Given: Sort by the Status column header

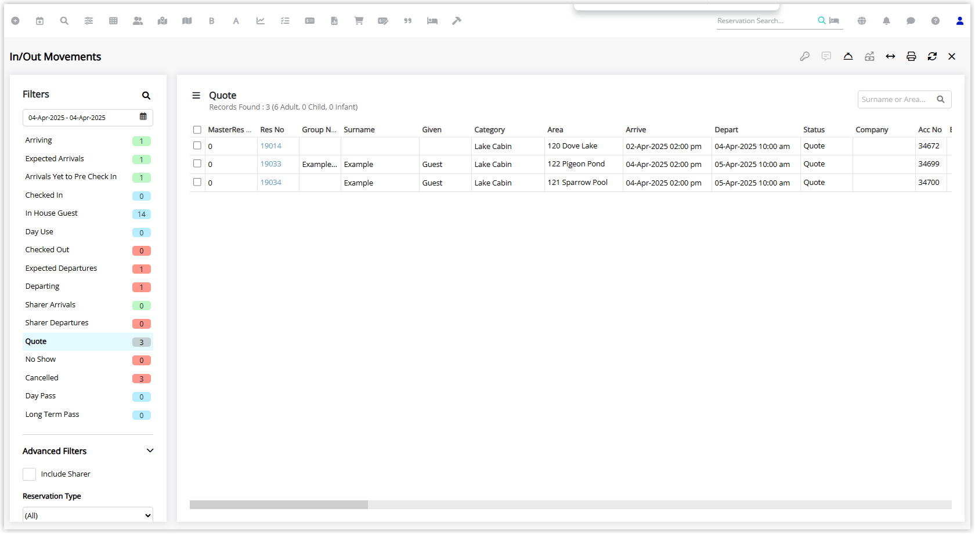Looking at the screenshot, I should click(x=814, y=130).
